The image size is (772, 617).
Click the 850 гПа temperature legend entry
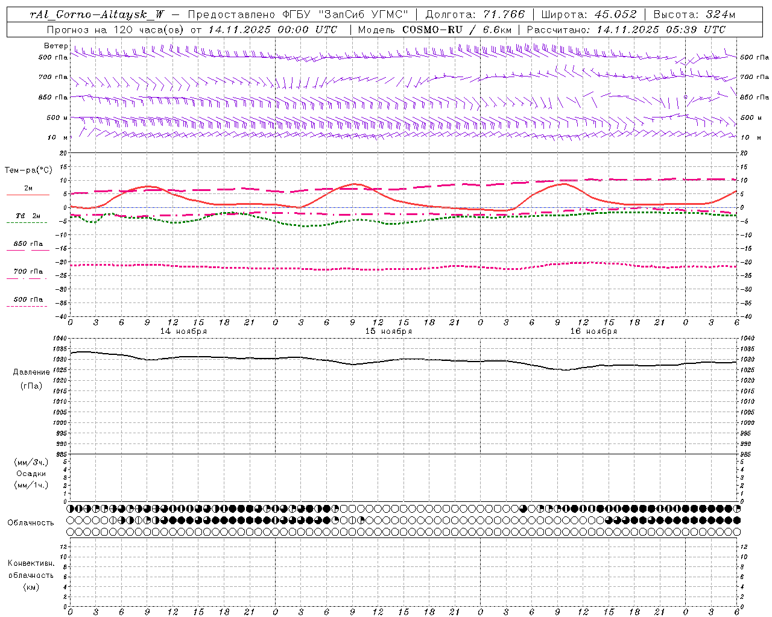point(28,244)
